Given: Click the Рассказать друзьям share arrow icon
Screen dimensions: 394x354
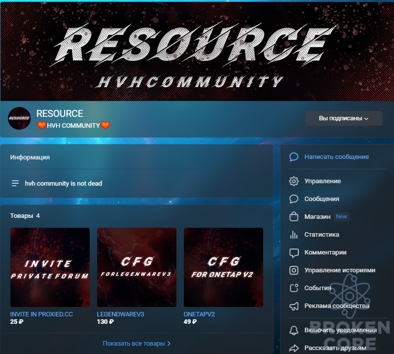Looking at the screenshot, I should pos(294,348).
